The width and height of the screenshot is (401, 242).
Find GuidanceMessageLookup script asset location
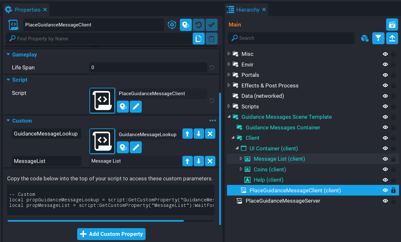(123, 147)
